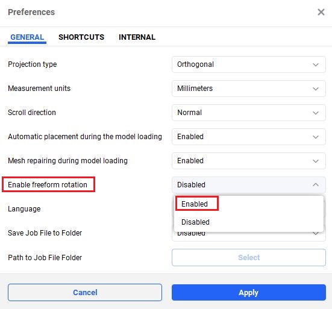Choose Disabled option in open list
This screenshot has width=332, height=309.
click(x=195, y=222)
